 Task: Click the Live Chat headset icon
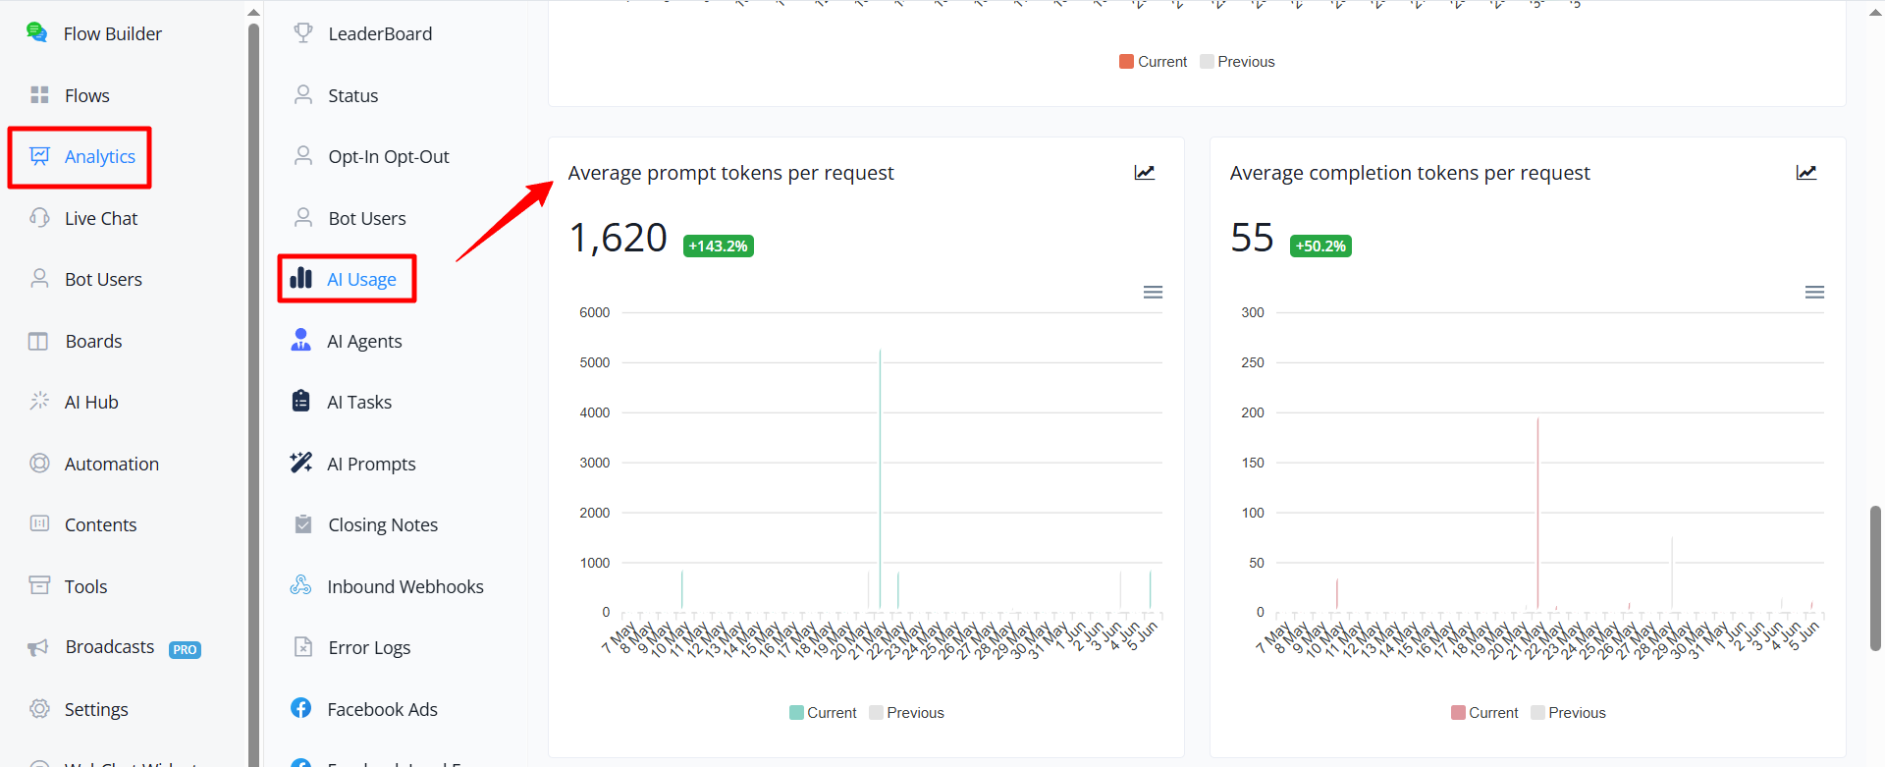pos(39,217)
